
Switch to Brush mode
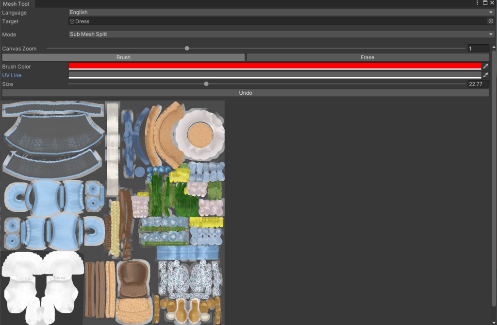click(123, 57)
